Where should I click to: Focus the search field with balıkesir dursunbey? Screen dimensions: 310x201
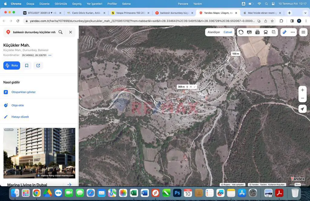[x=34, y=32]
